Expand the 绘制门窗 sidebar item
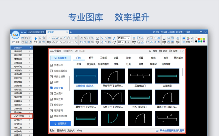This screenshot has width=219, height=136. (22, 55)
